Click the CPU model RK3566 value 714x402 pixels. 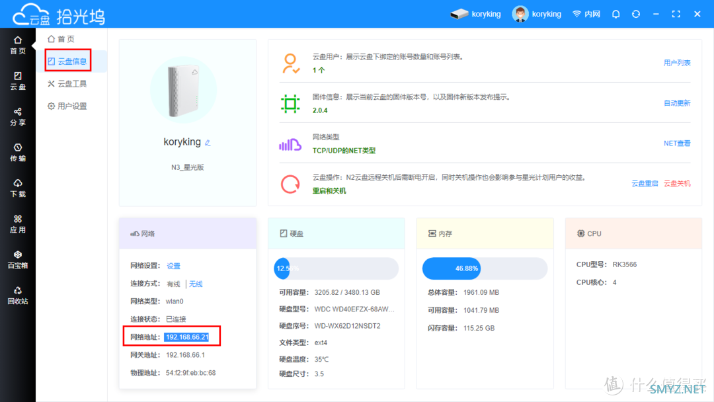pyautogui.click(x=625, y=264)
